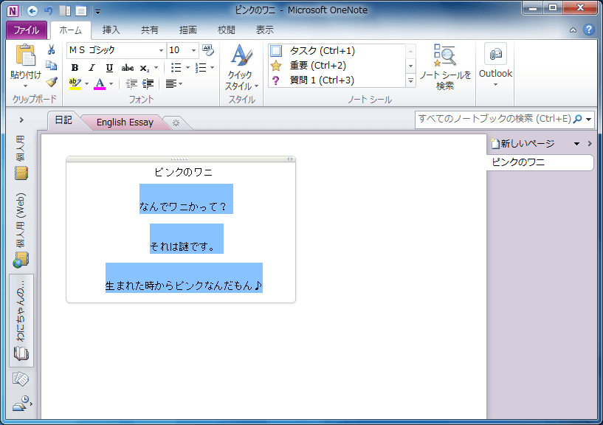The height and width of the screenshot is (425, 603).
Task: Apply the 重要 (Ctrl+2) star tag
Action: [337, 66]
